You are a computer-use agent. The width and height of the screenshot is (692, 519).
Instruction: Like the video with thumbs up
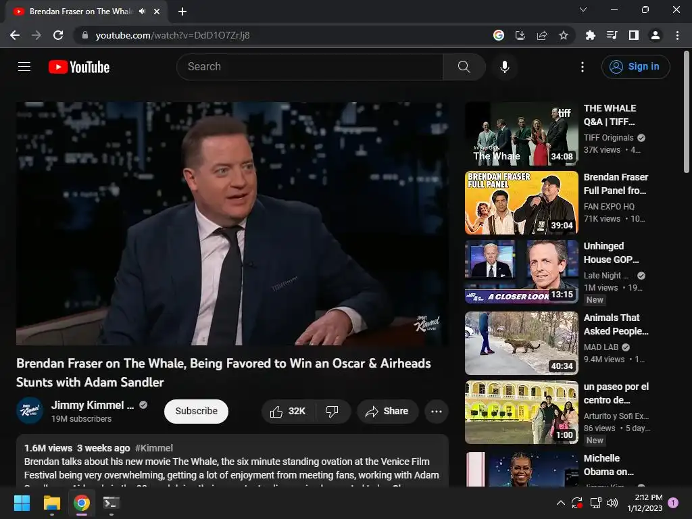(x=288, y=412)
